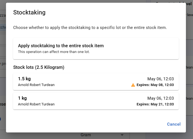Apply stocktaking to the entire stock item
Screen dimensions: 193x139
96,49
